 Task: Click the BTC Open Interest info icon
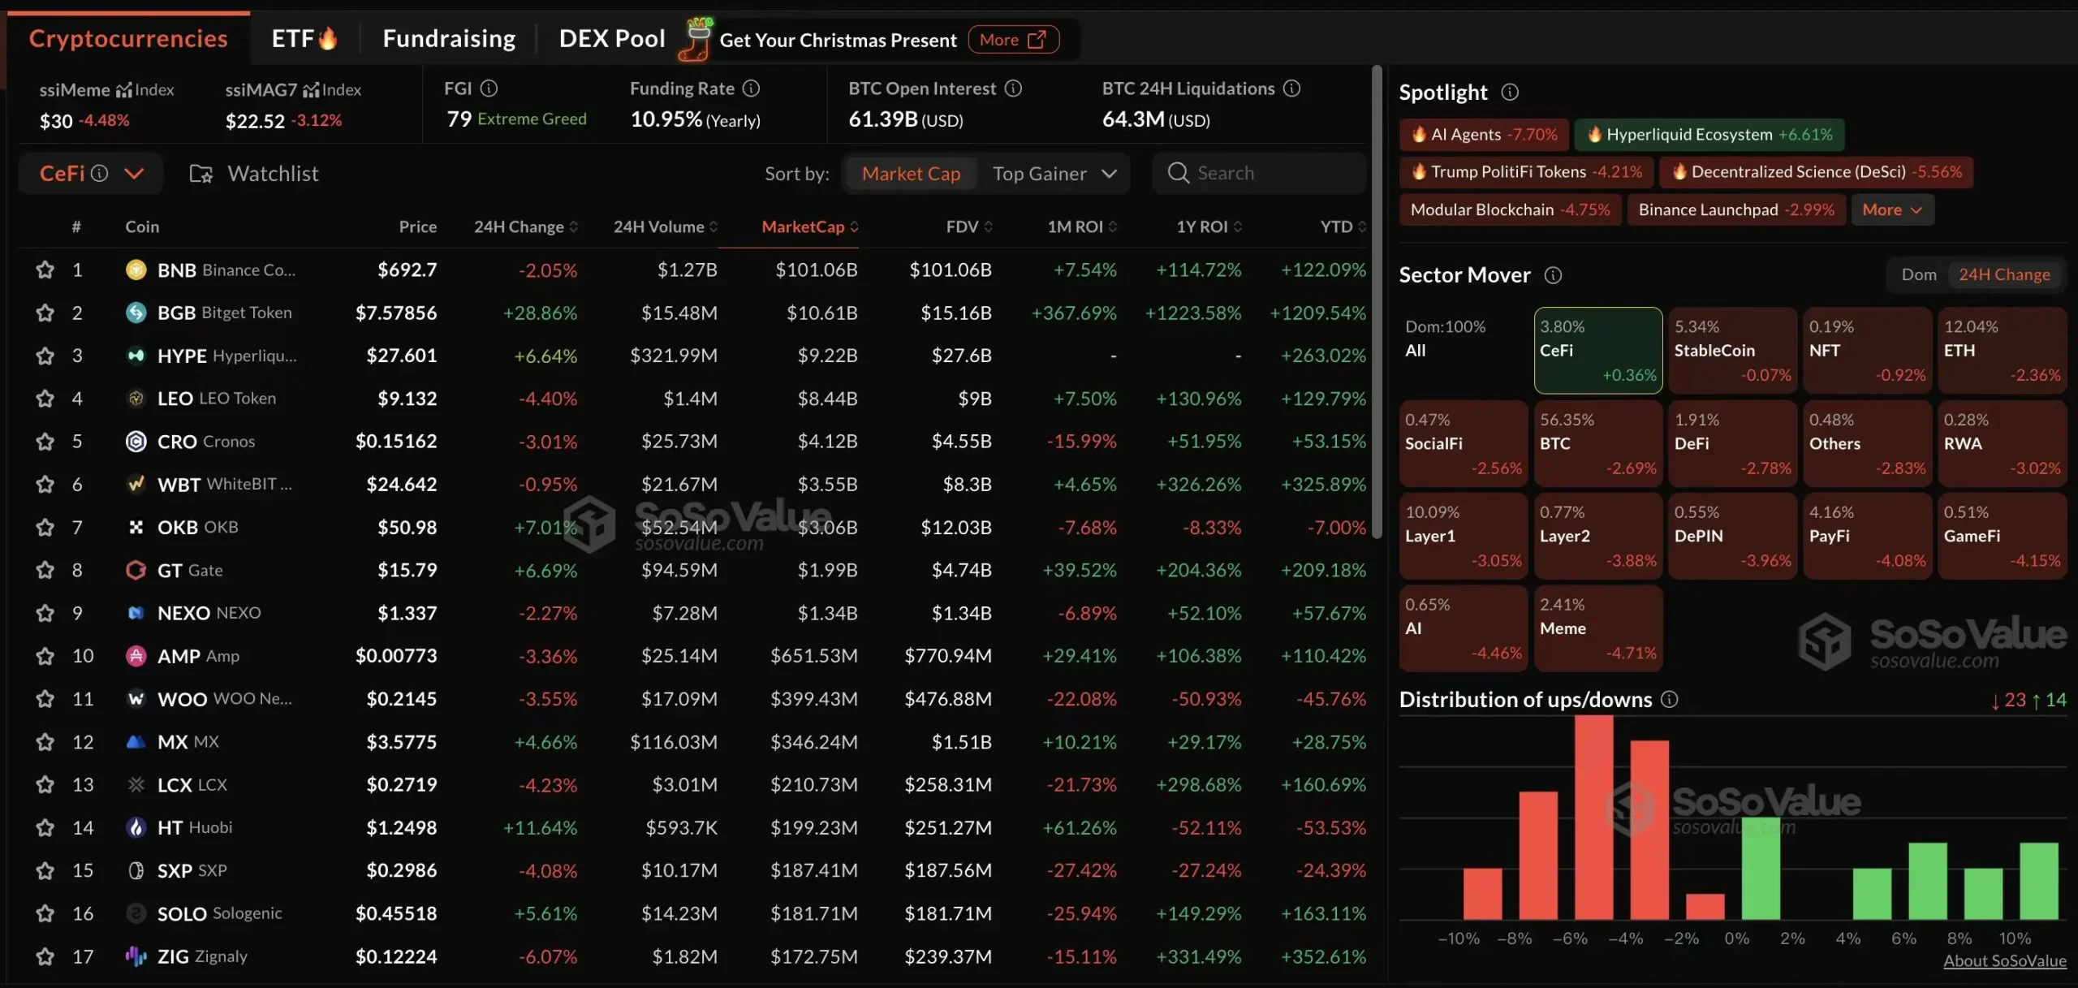[x=1013, y=88]
